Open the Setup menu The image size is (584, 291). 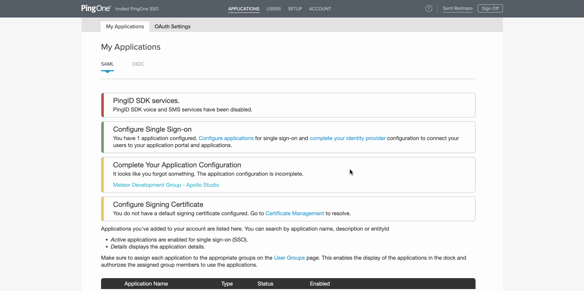pos(295,9)
